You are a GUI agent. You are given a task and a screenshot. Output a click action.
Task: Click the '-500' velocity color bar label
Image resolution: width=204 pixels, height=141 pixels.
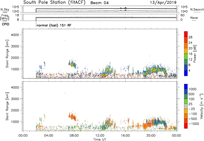point(193,119)
